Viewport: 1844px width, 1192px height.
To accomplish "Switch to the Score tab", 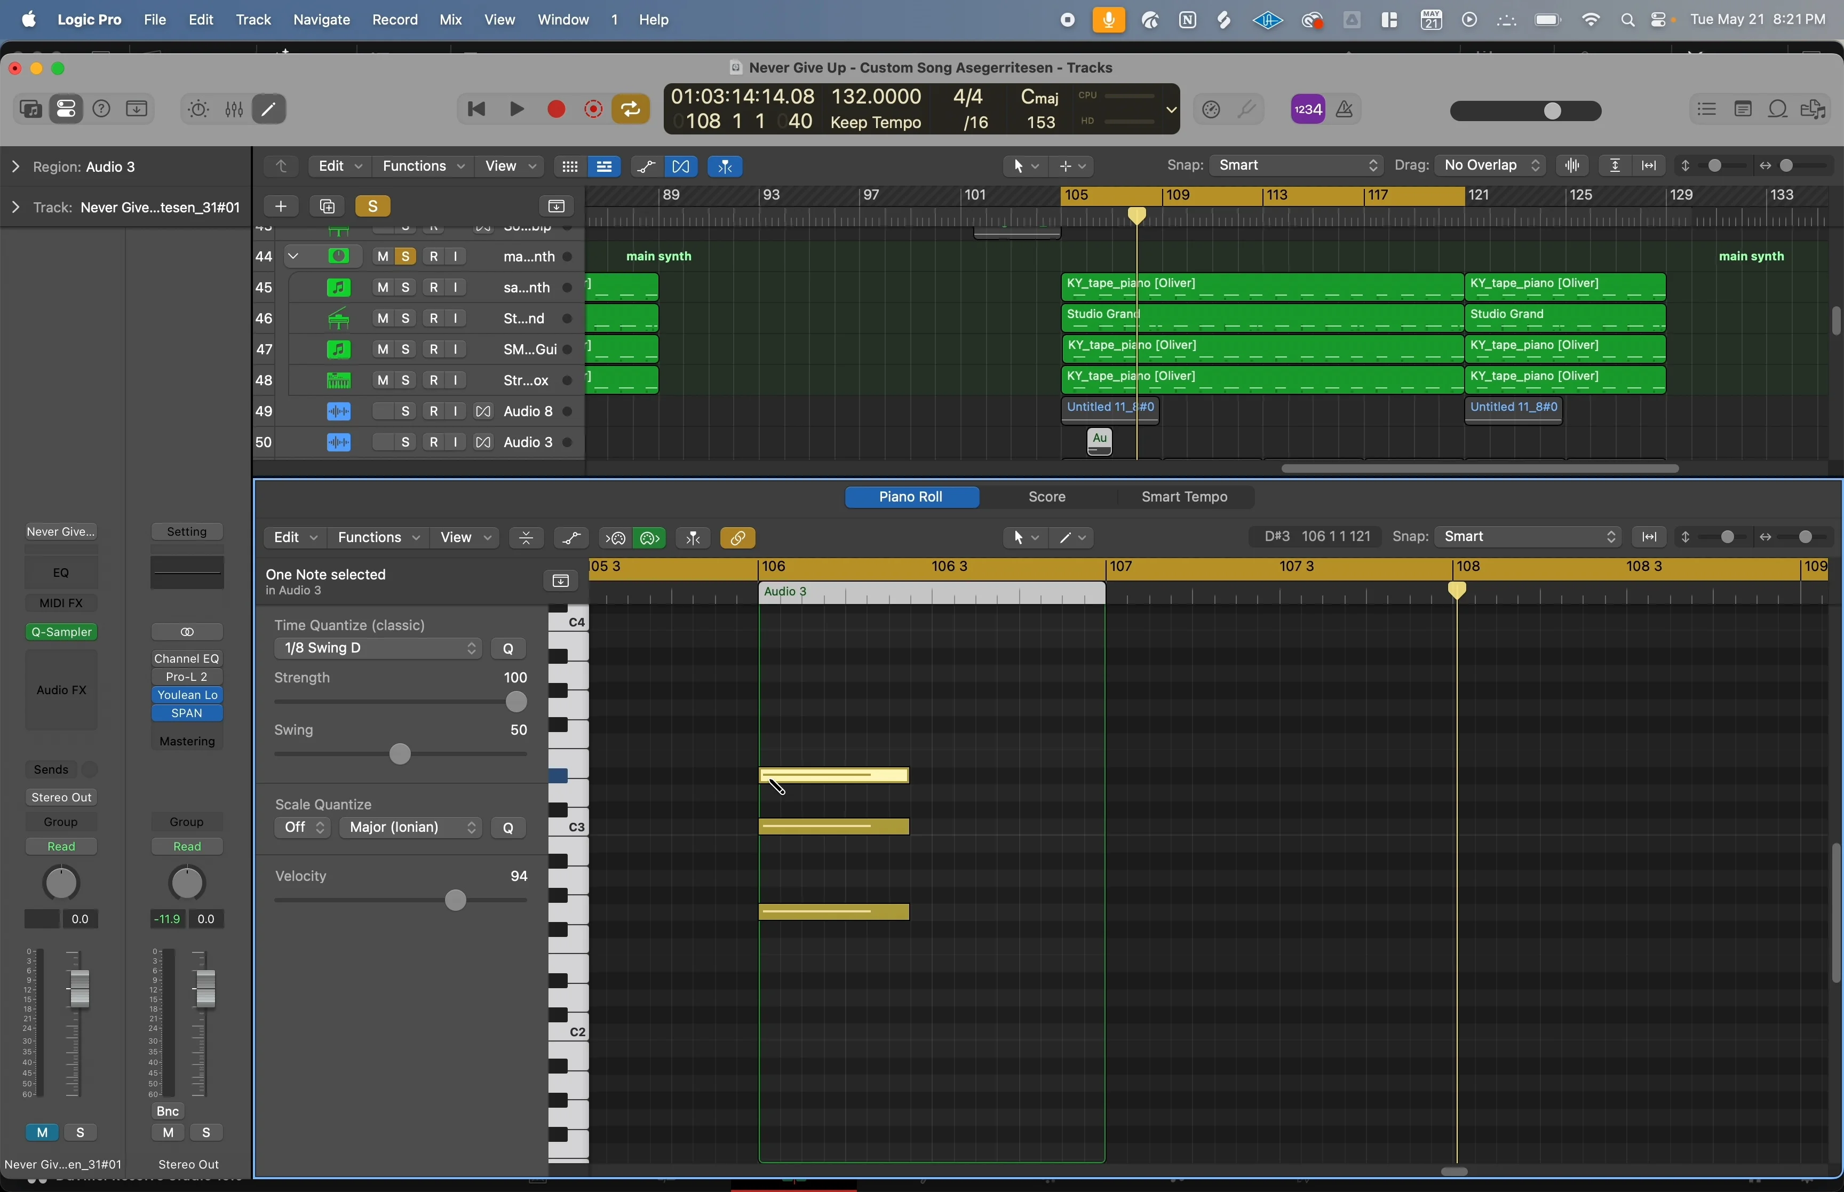I will (1046, 497).
